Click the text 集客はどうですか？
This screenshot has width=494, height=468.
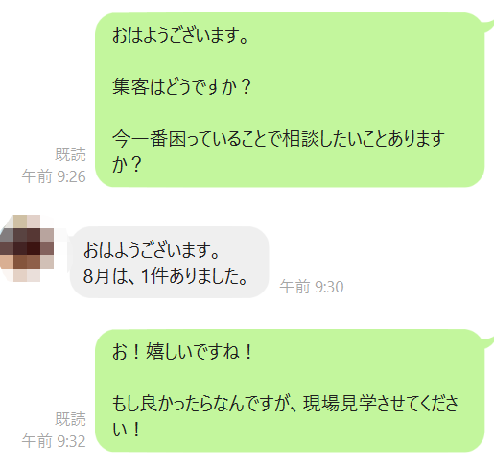[x=182, y=87]
